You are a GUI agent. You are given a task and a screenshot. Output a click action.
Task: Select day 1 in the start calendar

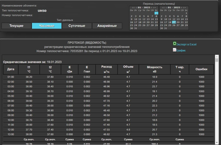click(156, 13)
